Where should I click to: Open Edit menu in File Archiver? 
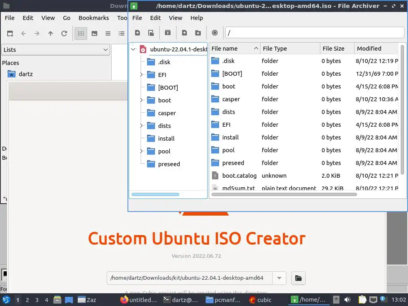click(x=155, y=18)
